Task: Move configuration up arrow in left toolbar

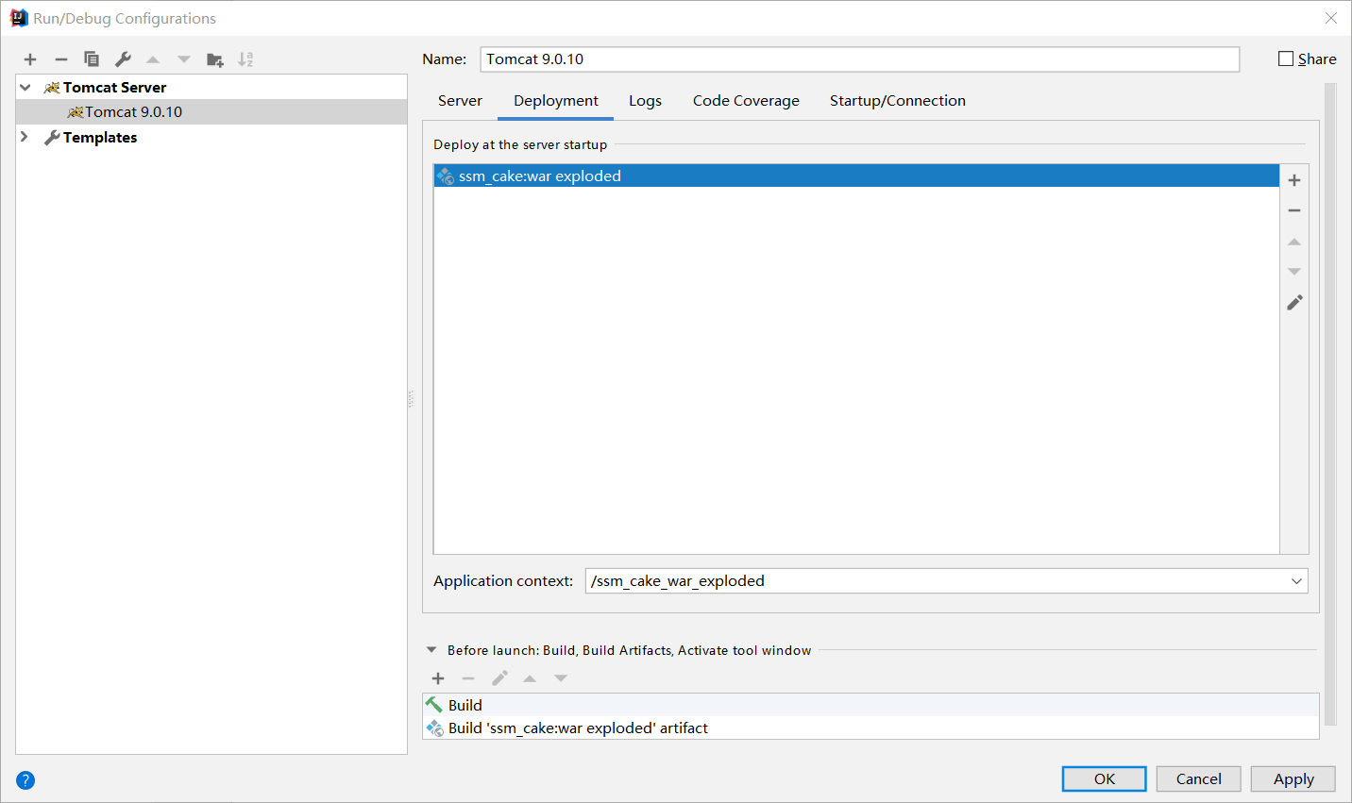Action: click(153, 59)
